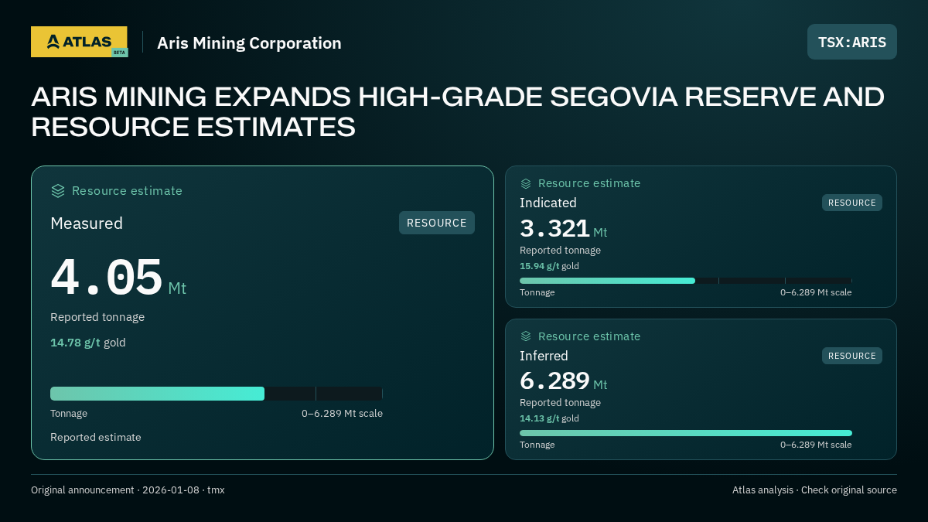
Task: Click 'Resource estimate' label in Measured card
Action: pos(127,191)
